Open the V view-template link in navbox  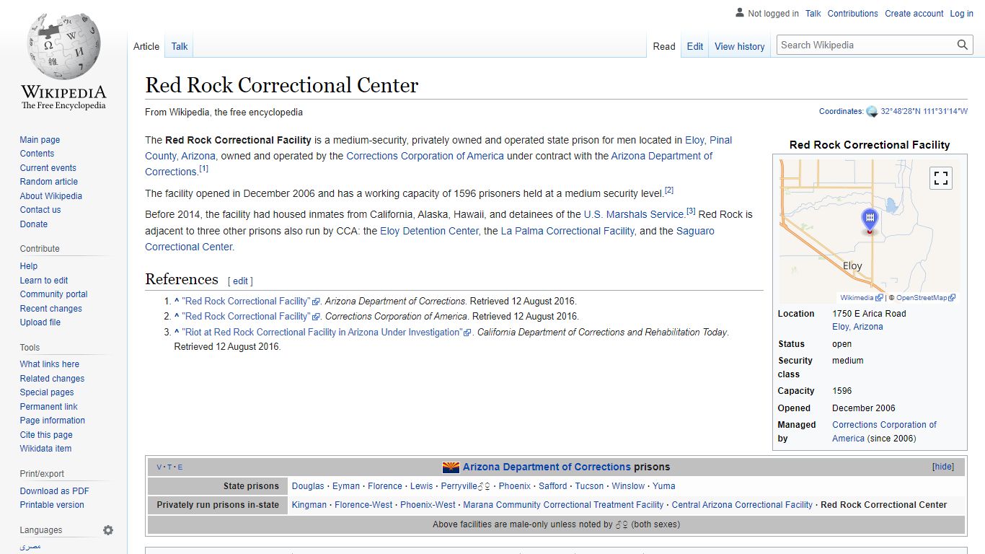[x=159, y=467]
